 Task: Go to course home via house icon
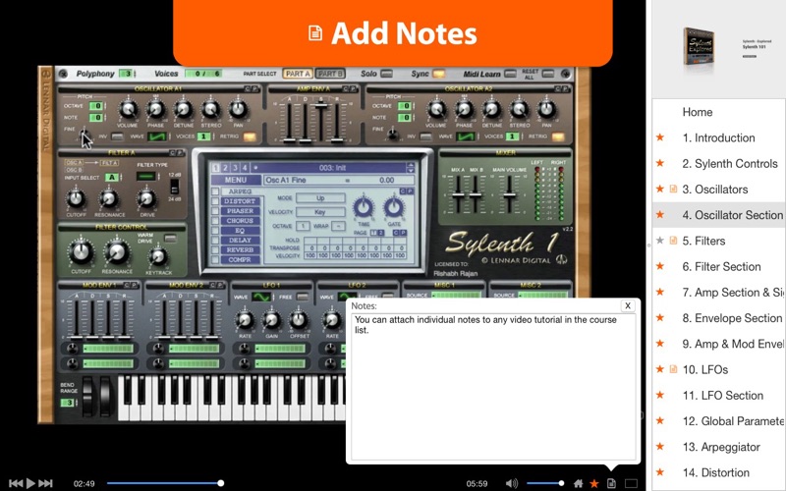coord(578,483)
